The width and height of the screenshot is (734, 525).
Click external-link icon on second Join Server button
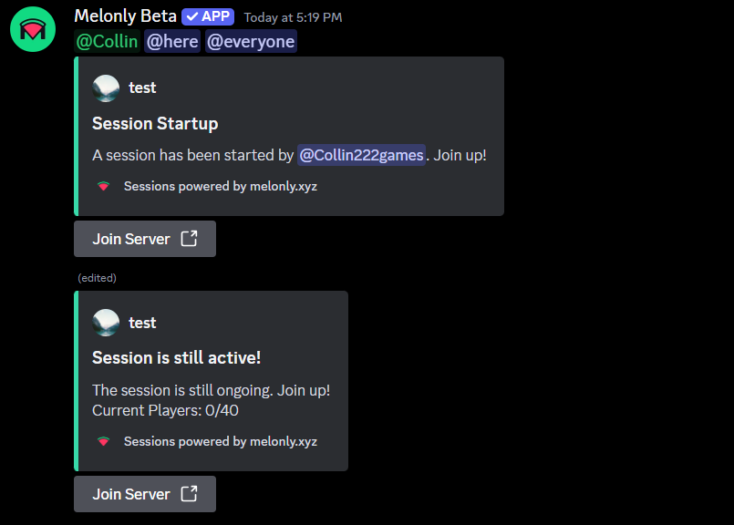coord(189,493)
